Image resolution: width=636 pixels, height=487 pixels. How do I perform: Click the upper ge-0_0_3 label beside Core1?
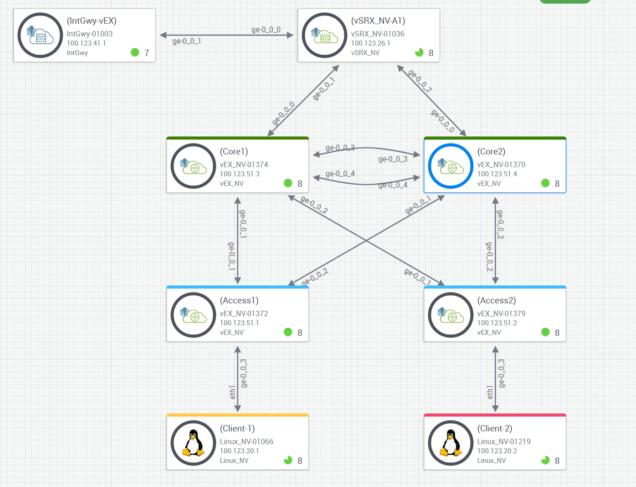[x=340, y=148]
